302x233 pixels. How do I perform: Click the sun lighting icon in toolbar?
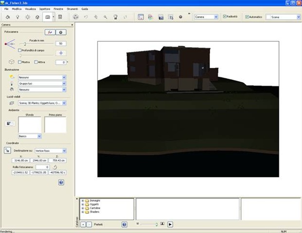(27, 17)
